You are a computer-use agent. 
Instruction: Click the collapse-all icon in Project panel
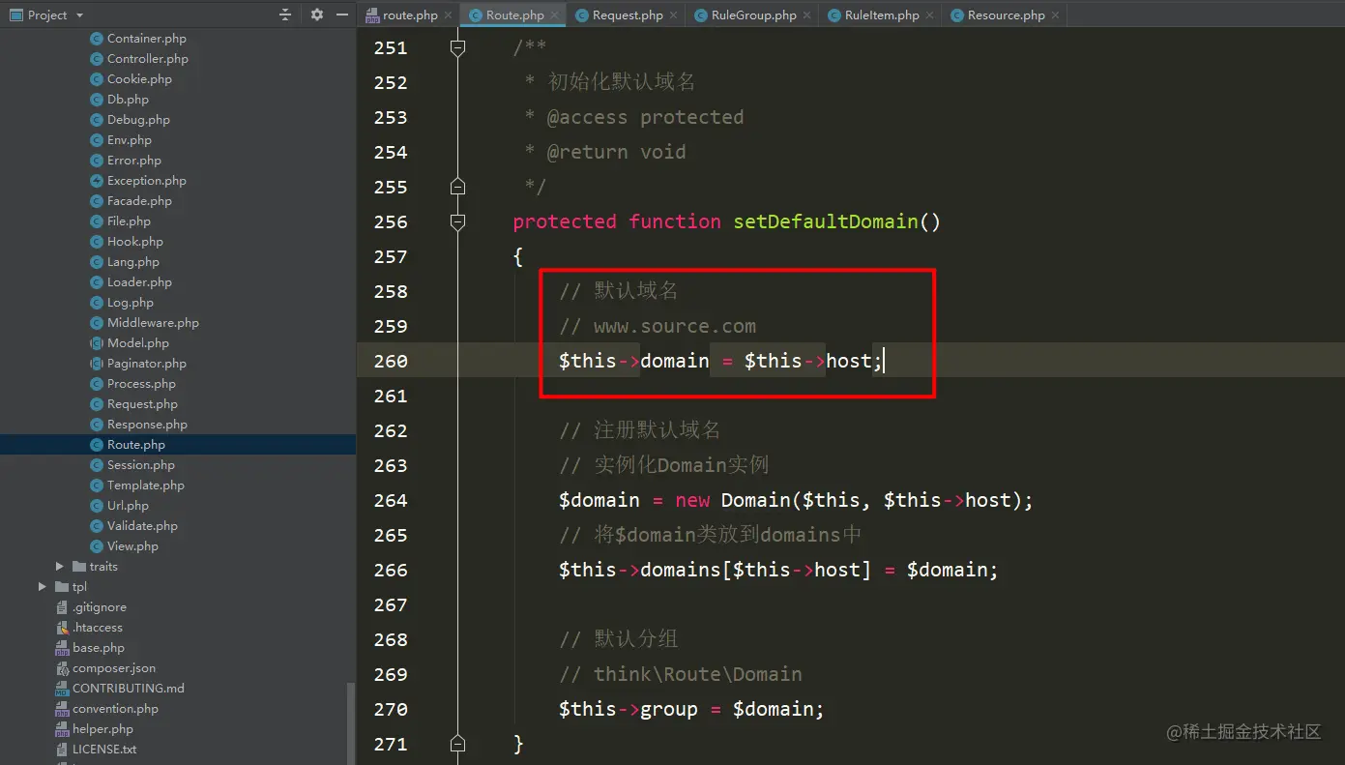[285, 15]
